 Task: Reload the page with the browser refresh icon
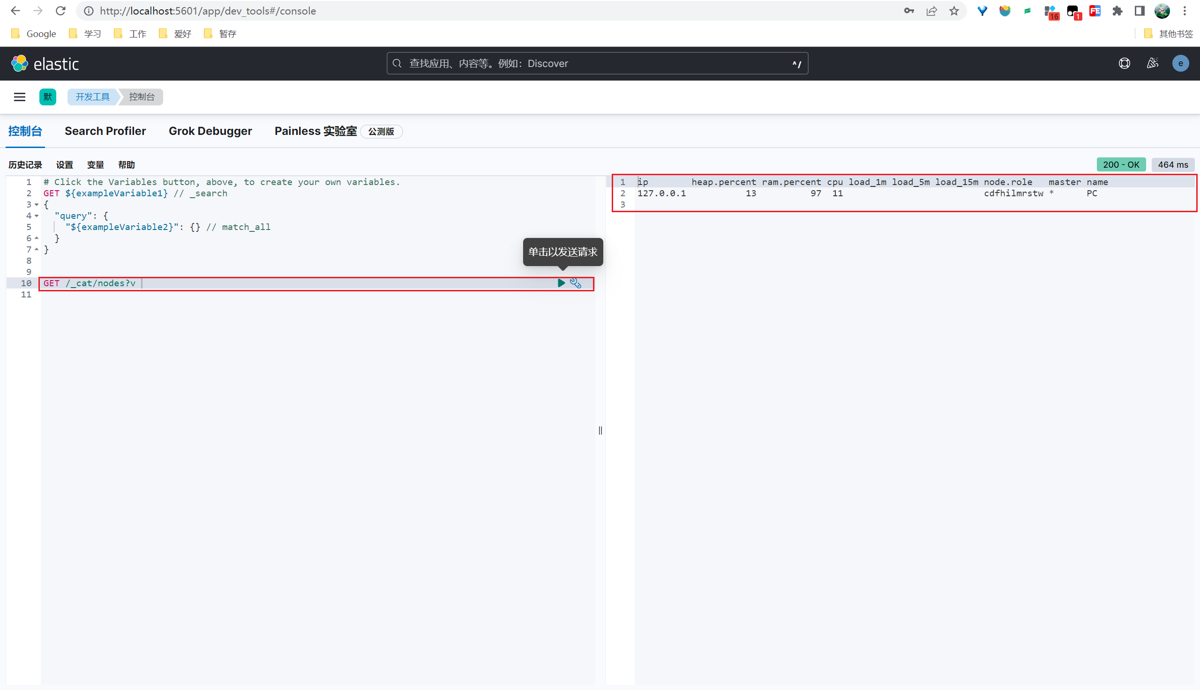[x=60, y=10]
